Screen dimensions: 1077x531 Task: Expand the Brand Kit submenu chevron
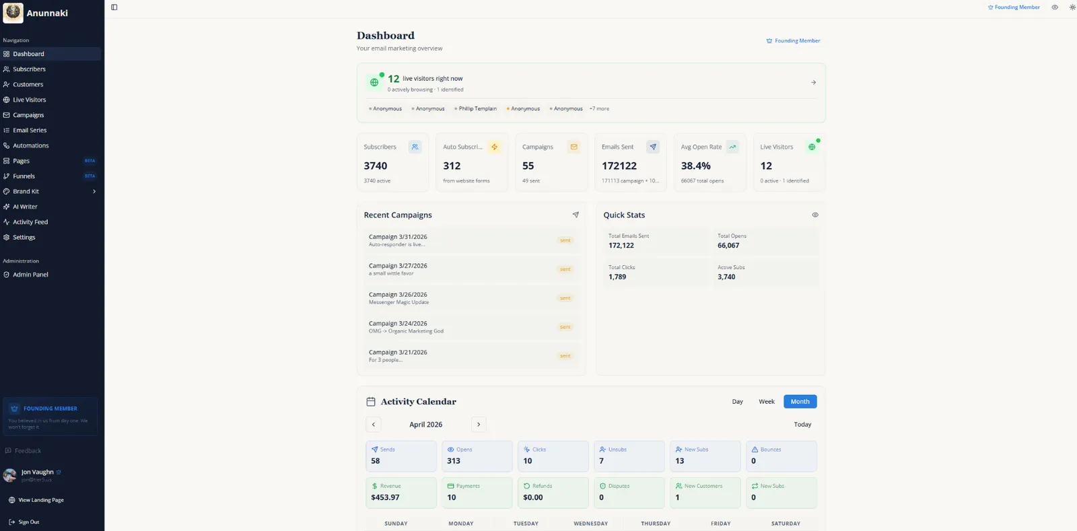(x=94, y=191)
